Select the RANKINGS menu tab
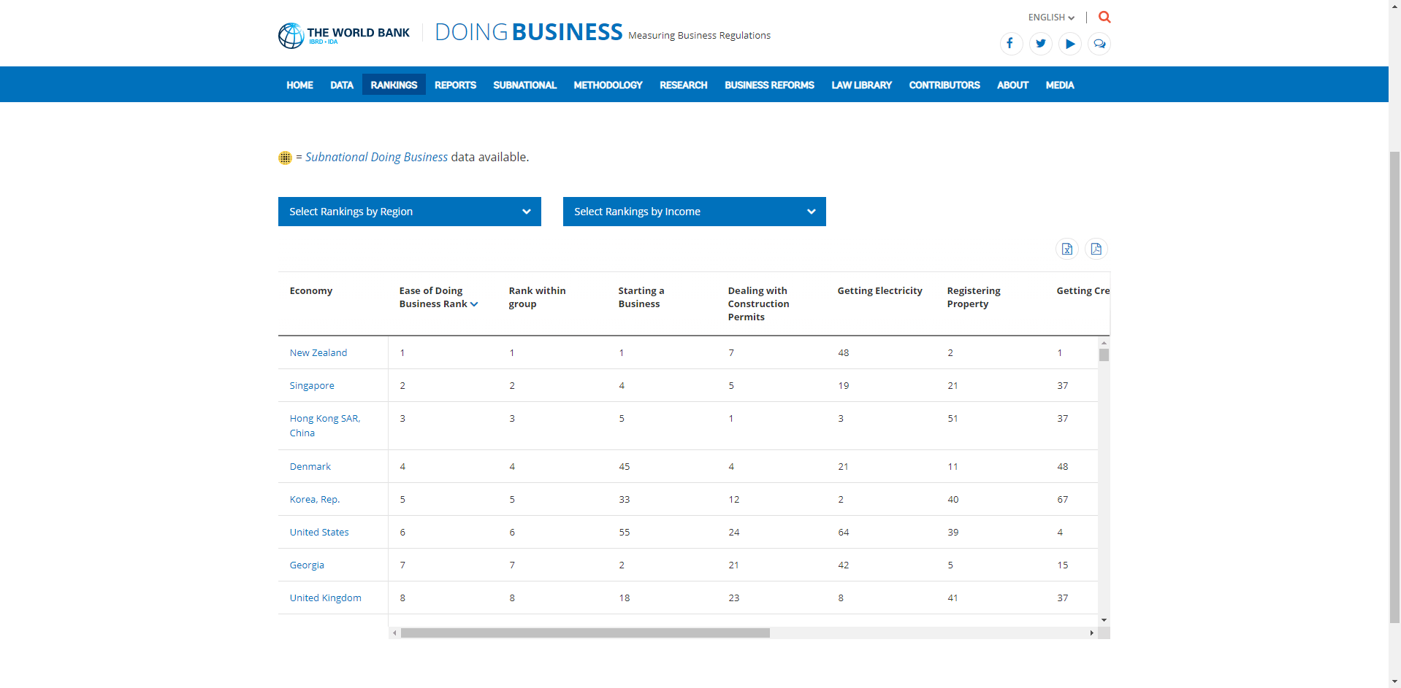Screen dimensions: 1401x688 point(394,85)
